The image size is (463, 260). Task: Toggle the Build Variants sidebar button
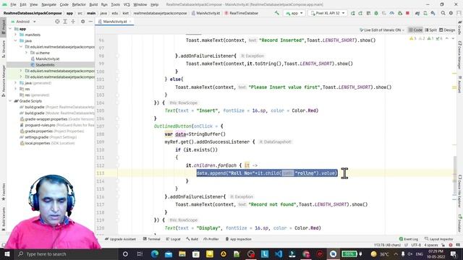coord(4,218)
